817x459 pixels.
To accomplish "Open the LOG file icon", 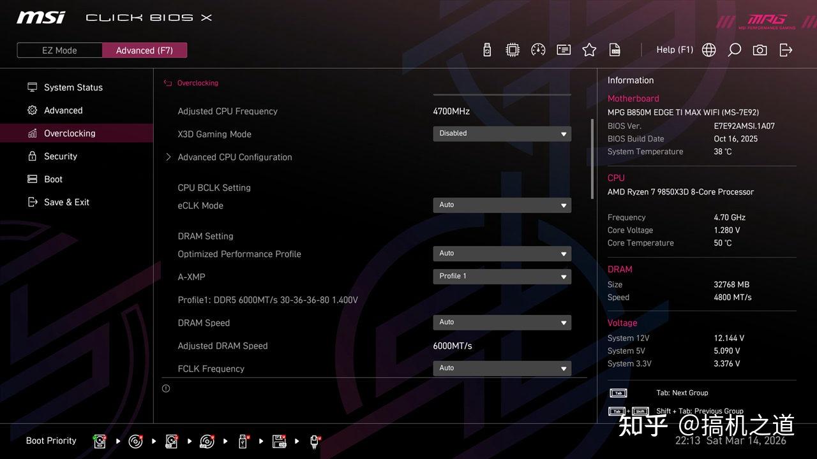I will pos(615,50).
